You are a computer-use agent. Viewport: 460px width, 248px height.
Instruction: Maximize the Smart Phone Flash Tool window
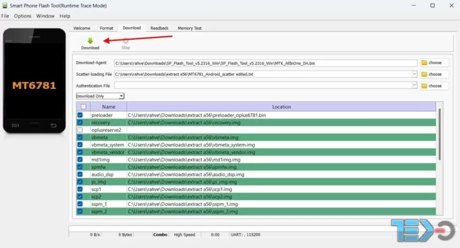432,5
